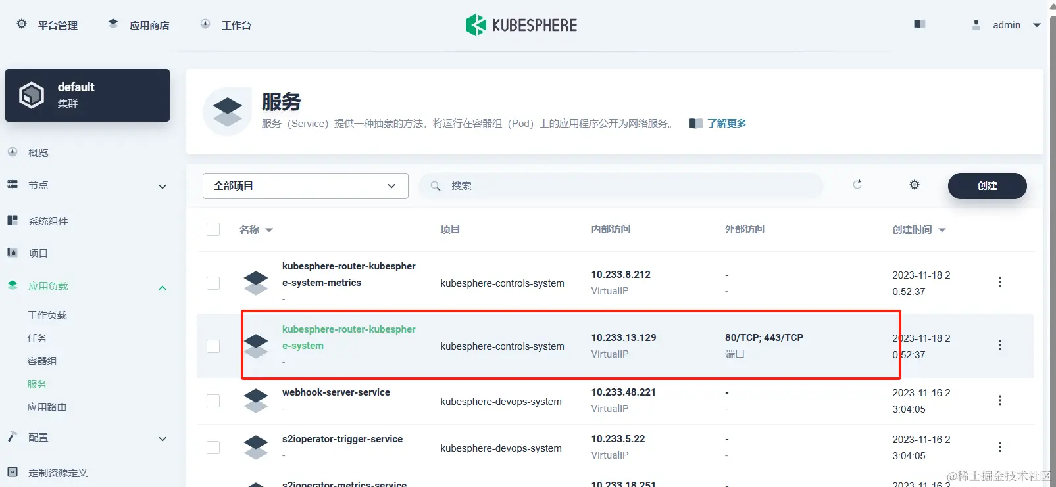
Task: Go to 任务 in sidebar
Action: [x=37, y=338]
